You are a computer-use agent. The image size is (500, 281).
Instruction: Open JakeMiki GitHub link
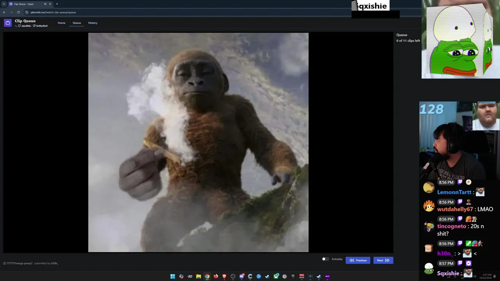coord(25,26)
